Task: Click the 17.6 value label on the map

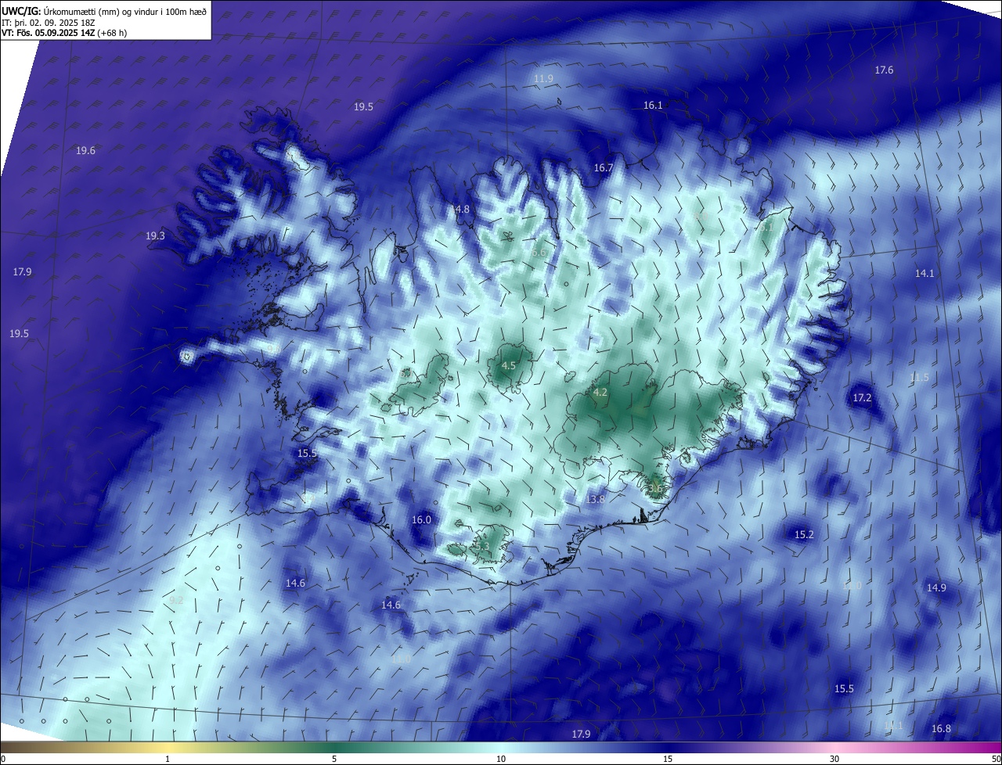Action: pyautogui.click(x=884, y=70)
